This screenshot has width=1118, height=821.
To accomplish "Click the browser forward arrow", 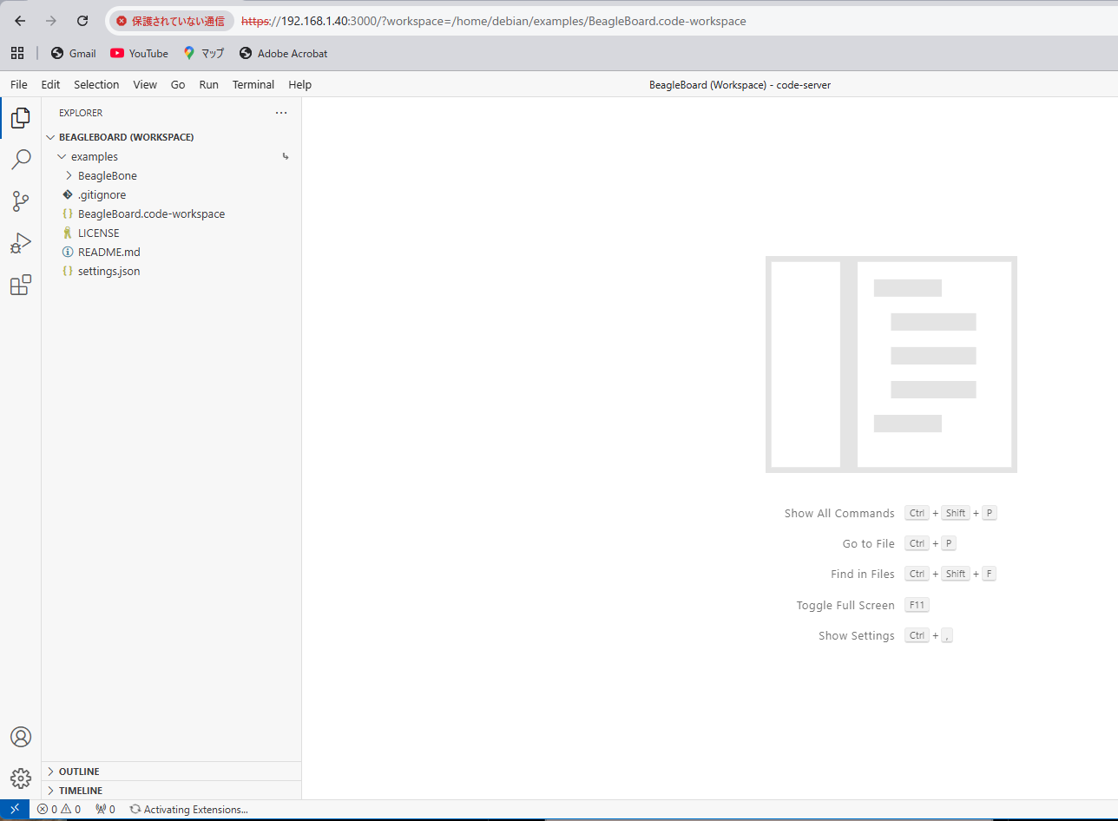I will (x=51, y=21).
